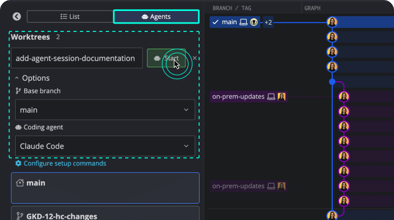Open the Coding agent dropdown
This screenshot has width=394, height=220.
click(x=105, y=146)
